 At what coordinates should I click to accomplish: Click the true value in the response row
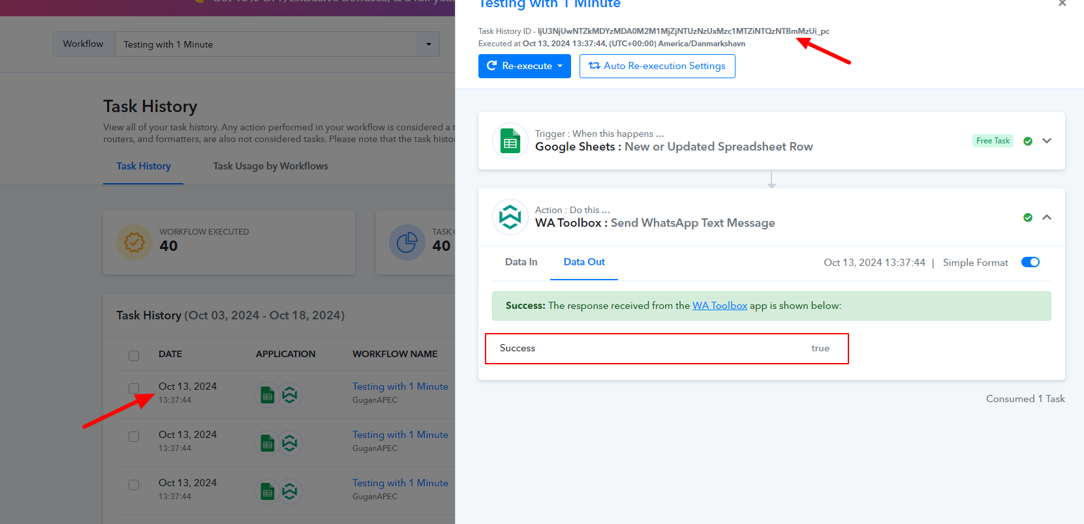click(x=820, y=348)
